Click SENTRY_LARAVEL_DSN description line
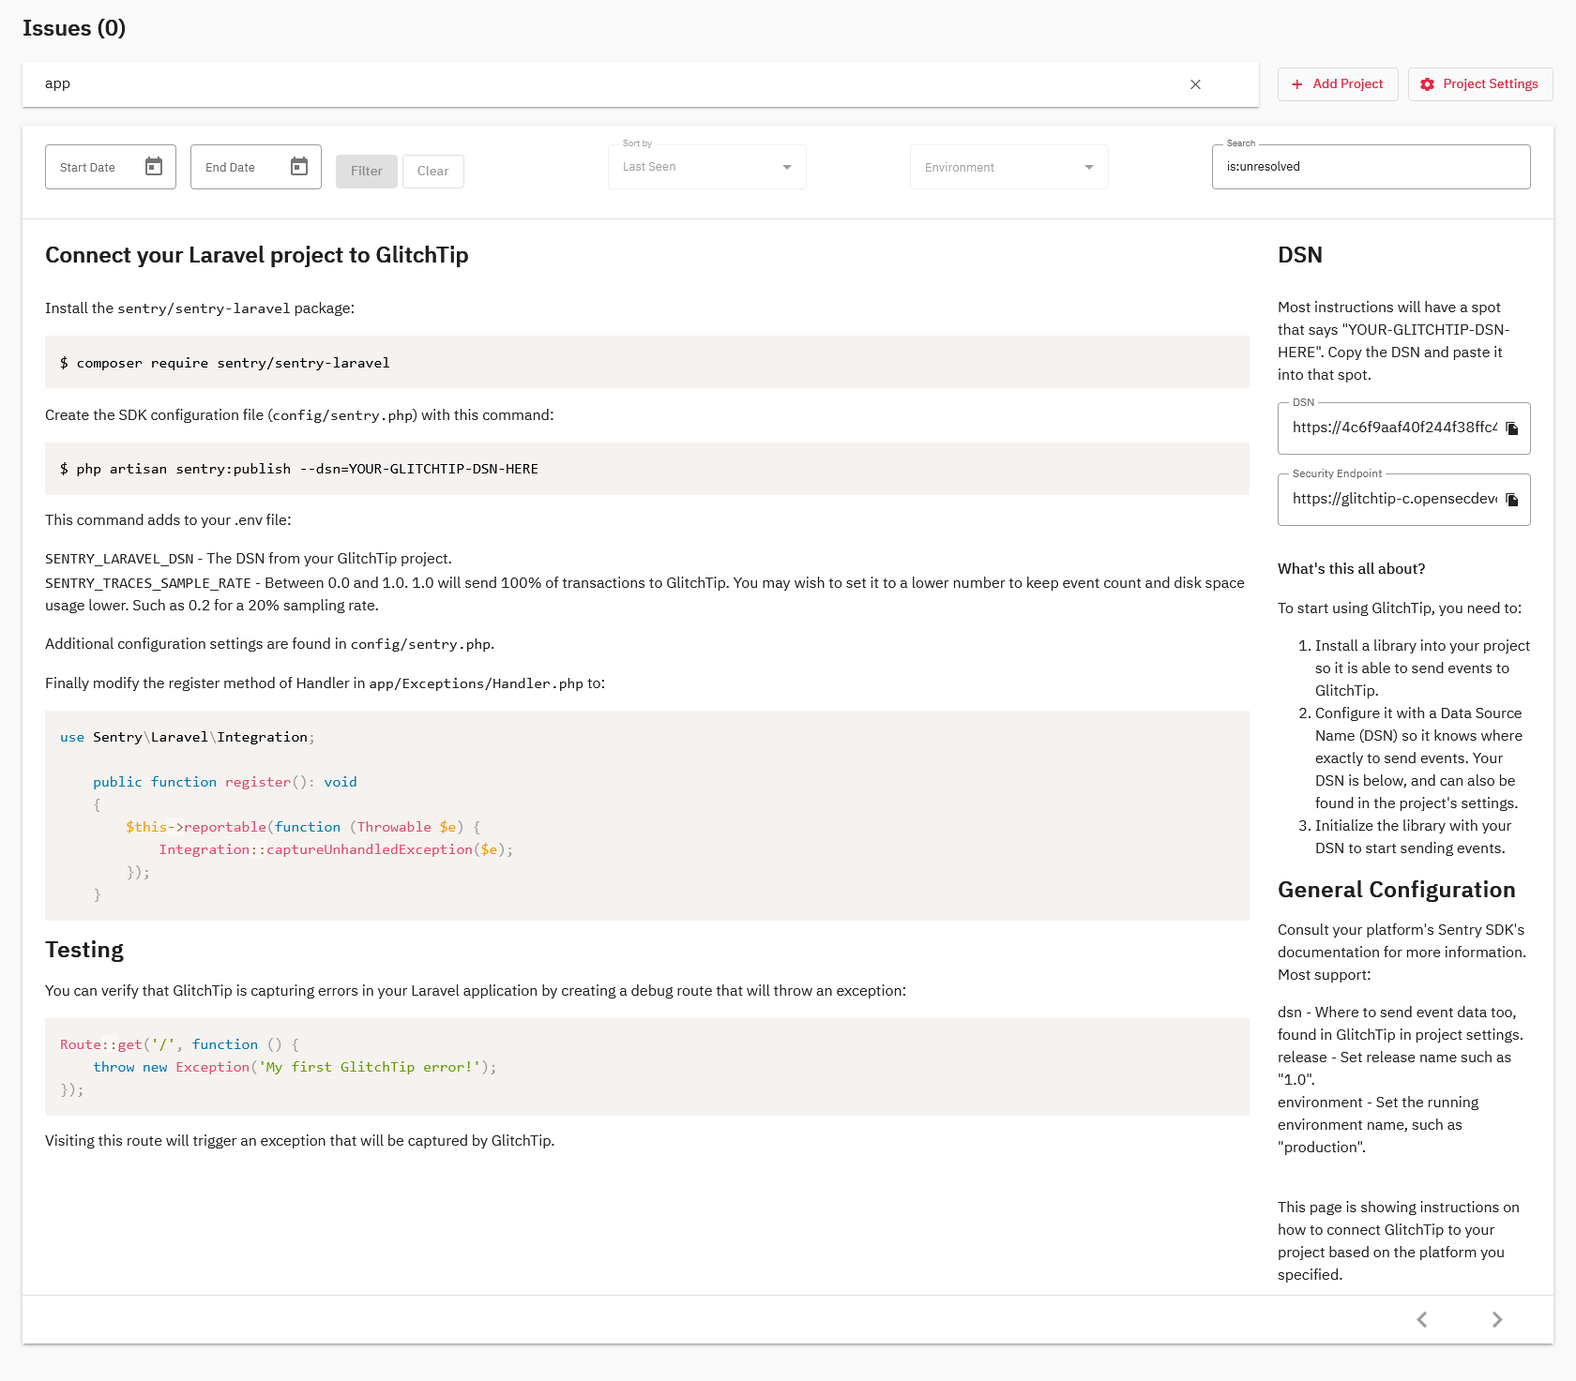 [249, 559]
